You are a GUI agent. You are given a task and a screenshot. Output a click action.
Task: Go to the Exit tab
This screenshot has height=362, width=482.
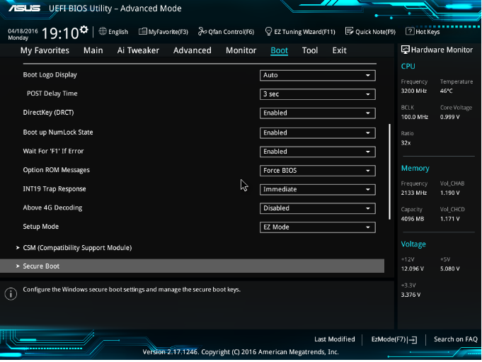[x=339, y=50]
